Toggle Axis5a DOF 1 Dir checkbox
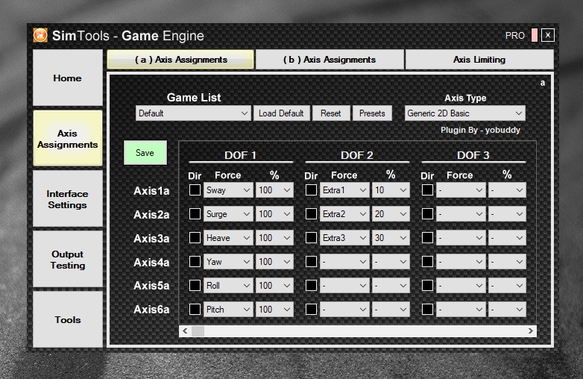Image resolution: width=583 pixels, height=379 pixels. pyautogui.click(x=195, y=285)
